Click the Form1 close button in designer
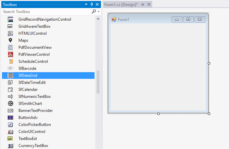The image size is (229, 149). point(200,19)
